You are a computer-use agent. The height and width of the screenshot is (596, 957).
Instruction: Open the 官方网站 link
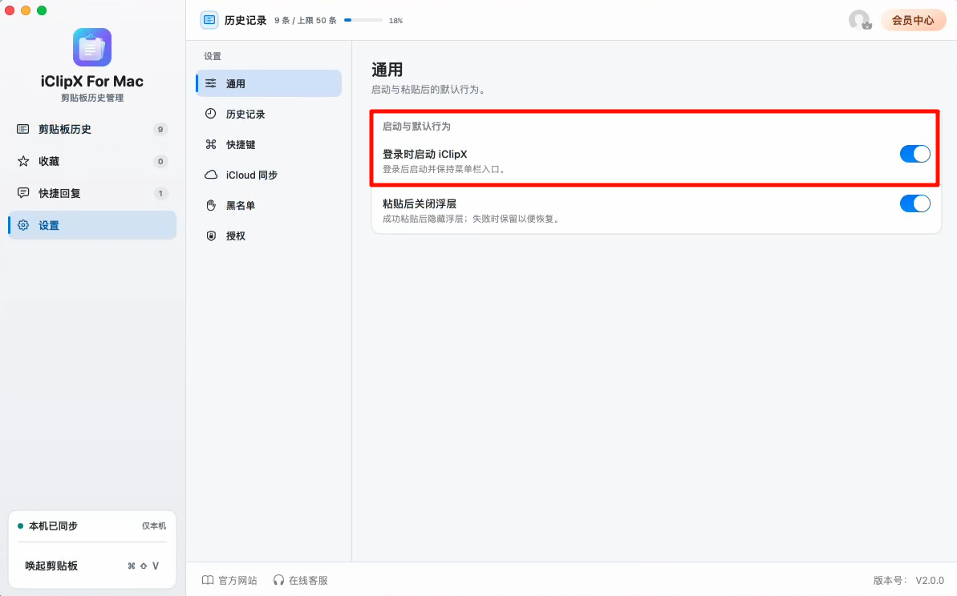pos(229,580)
